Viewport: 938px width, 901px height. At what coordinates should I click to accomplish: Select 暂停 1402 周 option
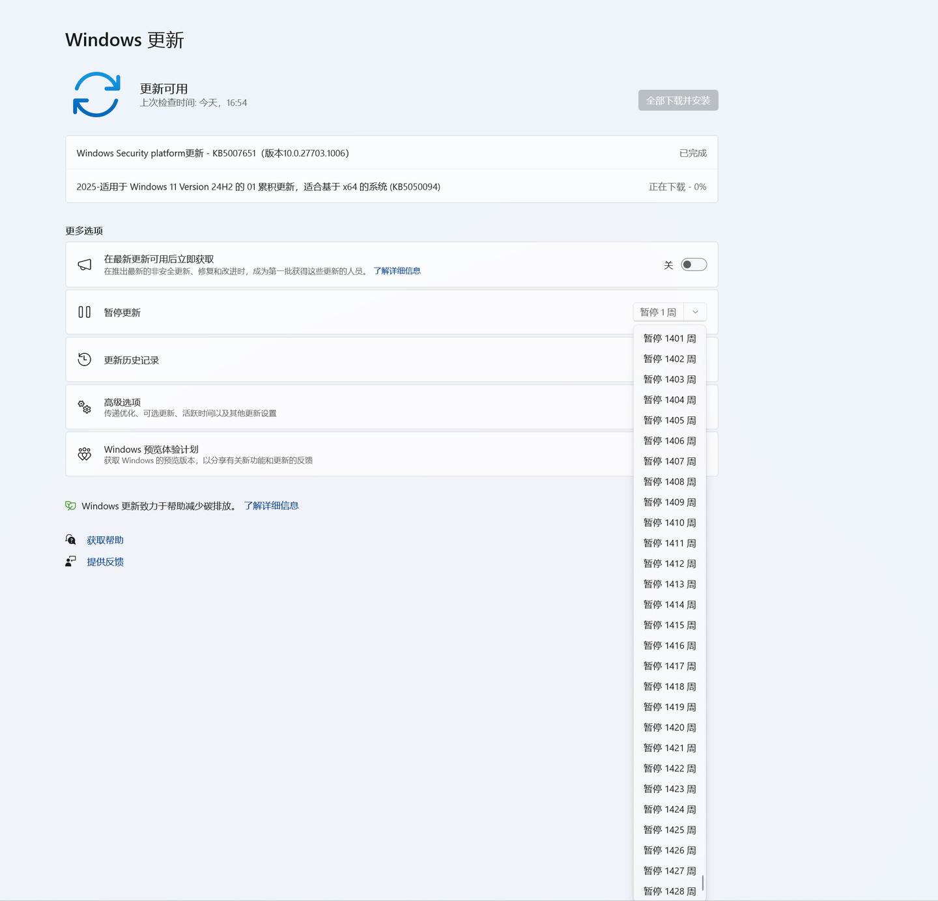(670, 359)
